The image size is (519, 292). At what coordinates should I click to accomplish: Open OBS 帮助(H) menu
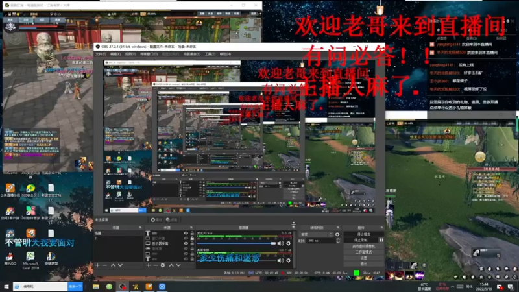[225, 54]
